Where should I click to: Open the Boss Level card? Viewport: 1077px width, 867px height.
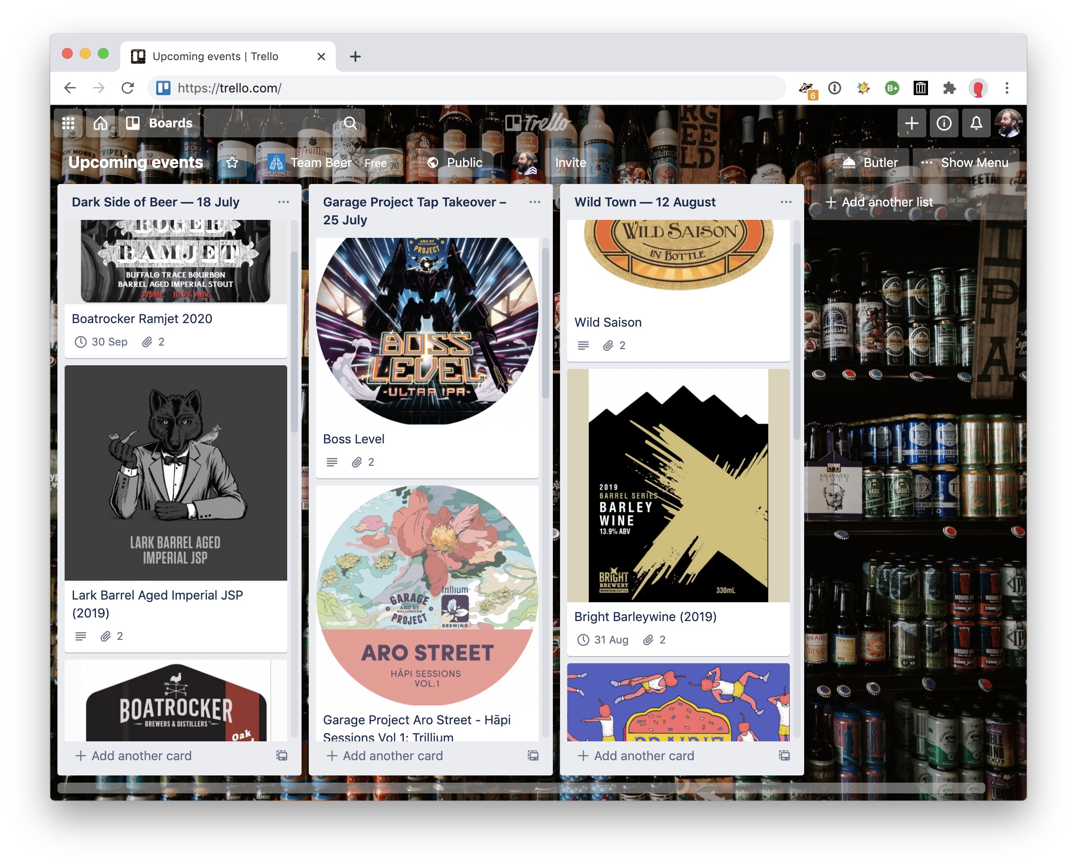coord(354,438)
